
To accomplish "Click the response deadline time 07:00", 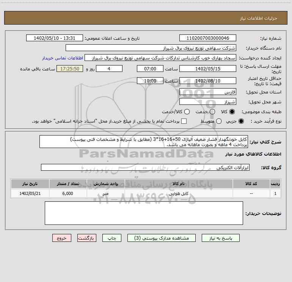I will [150, 69].
